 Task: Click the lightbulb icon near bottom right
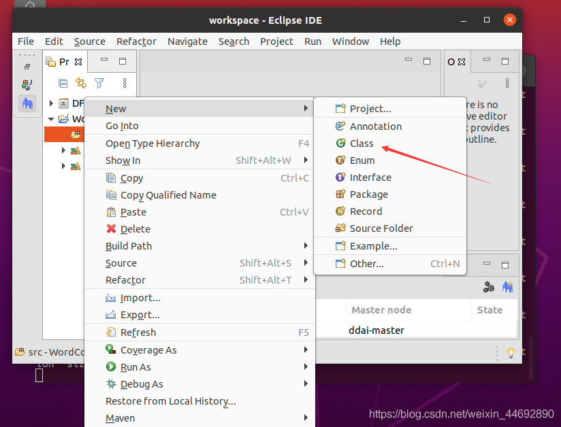[511, 352]
